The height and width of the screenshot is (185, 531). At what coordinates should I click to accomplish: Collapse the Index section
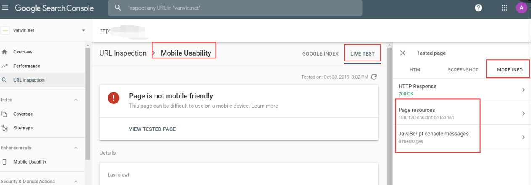pos(76,100)
